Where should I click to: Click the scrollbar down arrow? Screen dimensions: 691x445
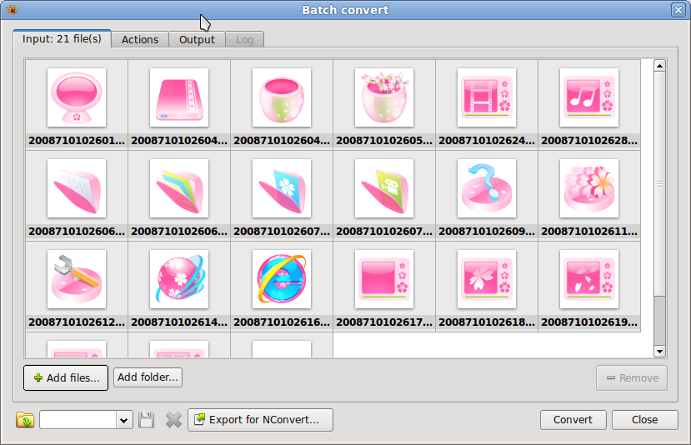tap(659, 351)
